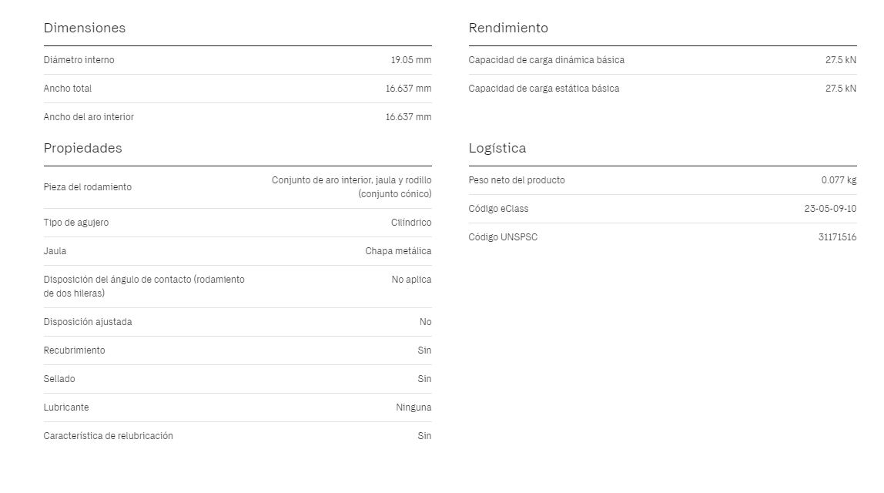The image size is (884, 493).
Task: Click the Chapa metálica value for Jaula
Action: [398, 251]
